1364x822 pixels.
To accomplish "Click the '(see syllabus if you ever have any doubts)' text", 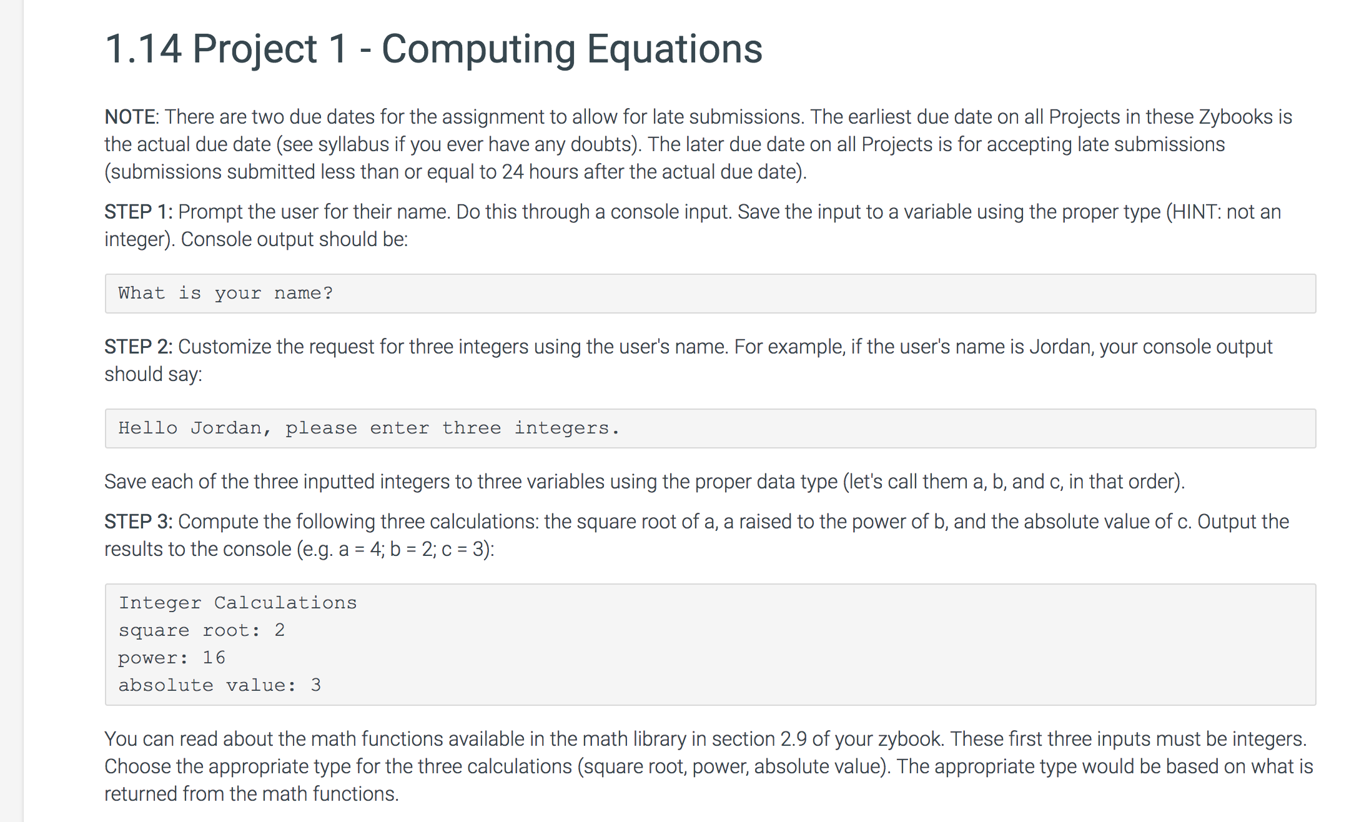I will click(x=459, y=144).
